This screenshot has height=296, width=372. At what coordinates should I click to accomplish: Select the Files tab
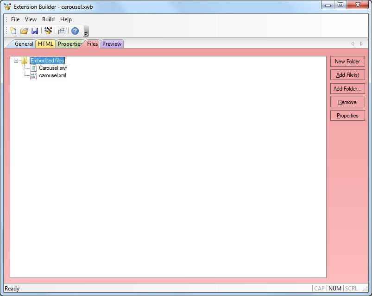[92, 44]
